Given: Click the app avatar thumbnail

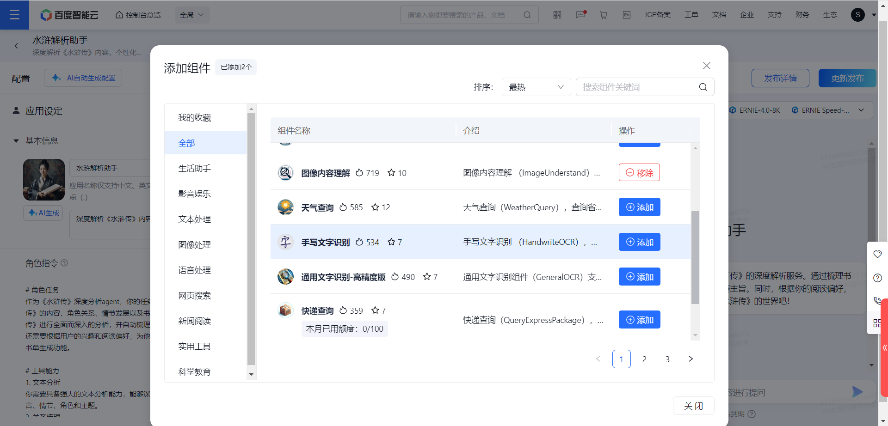Looking at the screenshot, I should click(x=44, y=180).
